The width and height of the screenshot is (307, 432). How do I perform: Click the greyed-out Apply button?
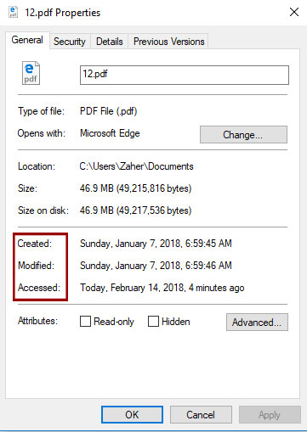(x=270, y=415)
